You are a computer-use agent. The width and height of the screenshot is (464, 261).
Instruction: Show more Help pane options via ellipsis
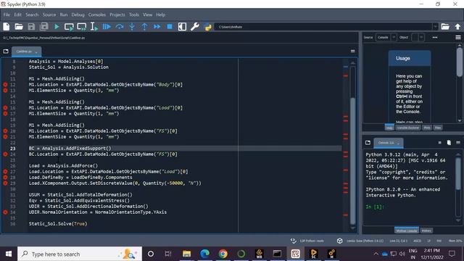tap(435, 37)
